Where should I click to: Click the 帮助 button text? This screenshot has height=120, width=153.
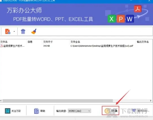coord(43,111)
